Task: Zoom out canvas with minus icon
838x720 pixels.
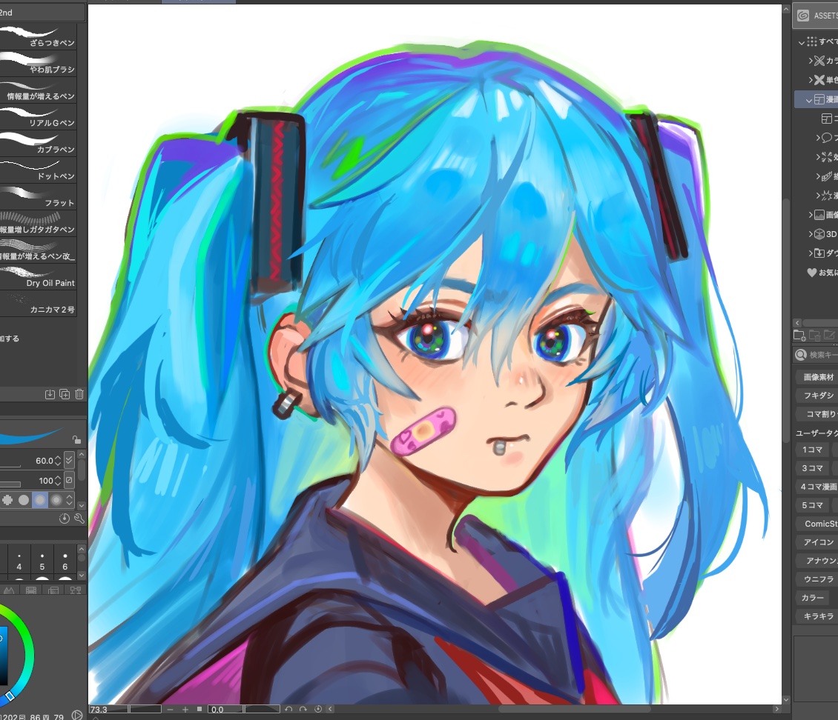Action: 170,710
